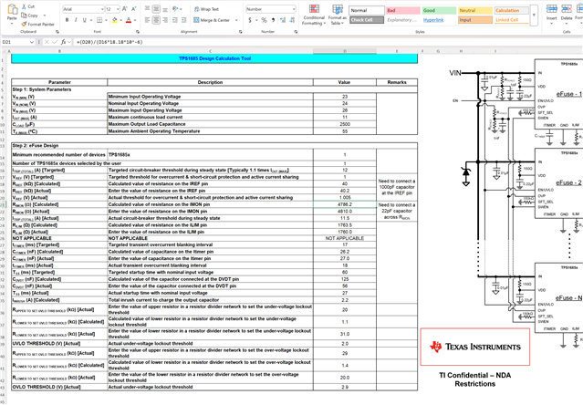This screenshot has height=405, width=583.
Task: Cut the selected cell
Action: (27, 6)
